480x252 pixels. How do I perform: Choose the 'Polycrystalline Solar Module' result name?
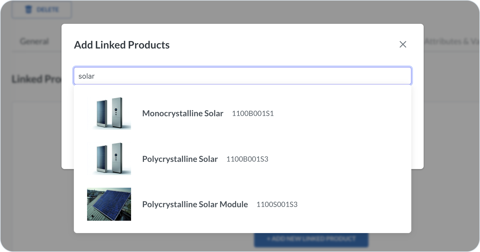click(195, 204)
